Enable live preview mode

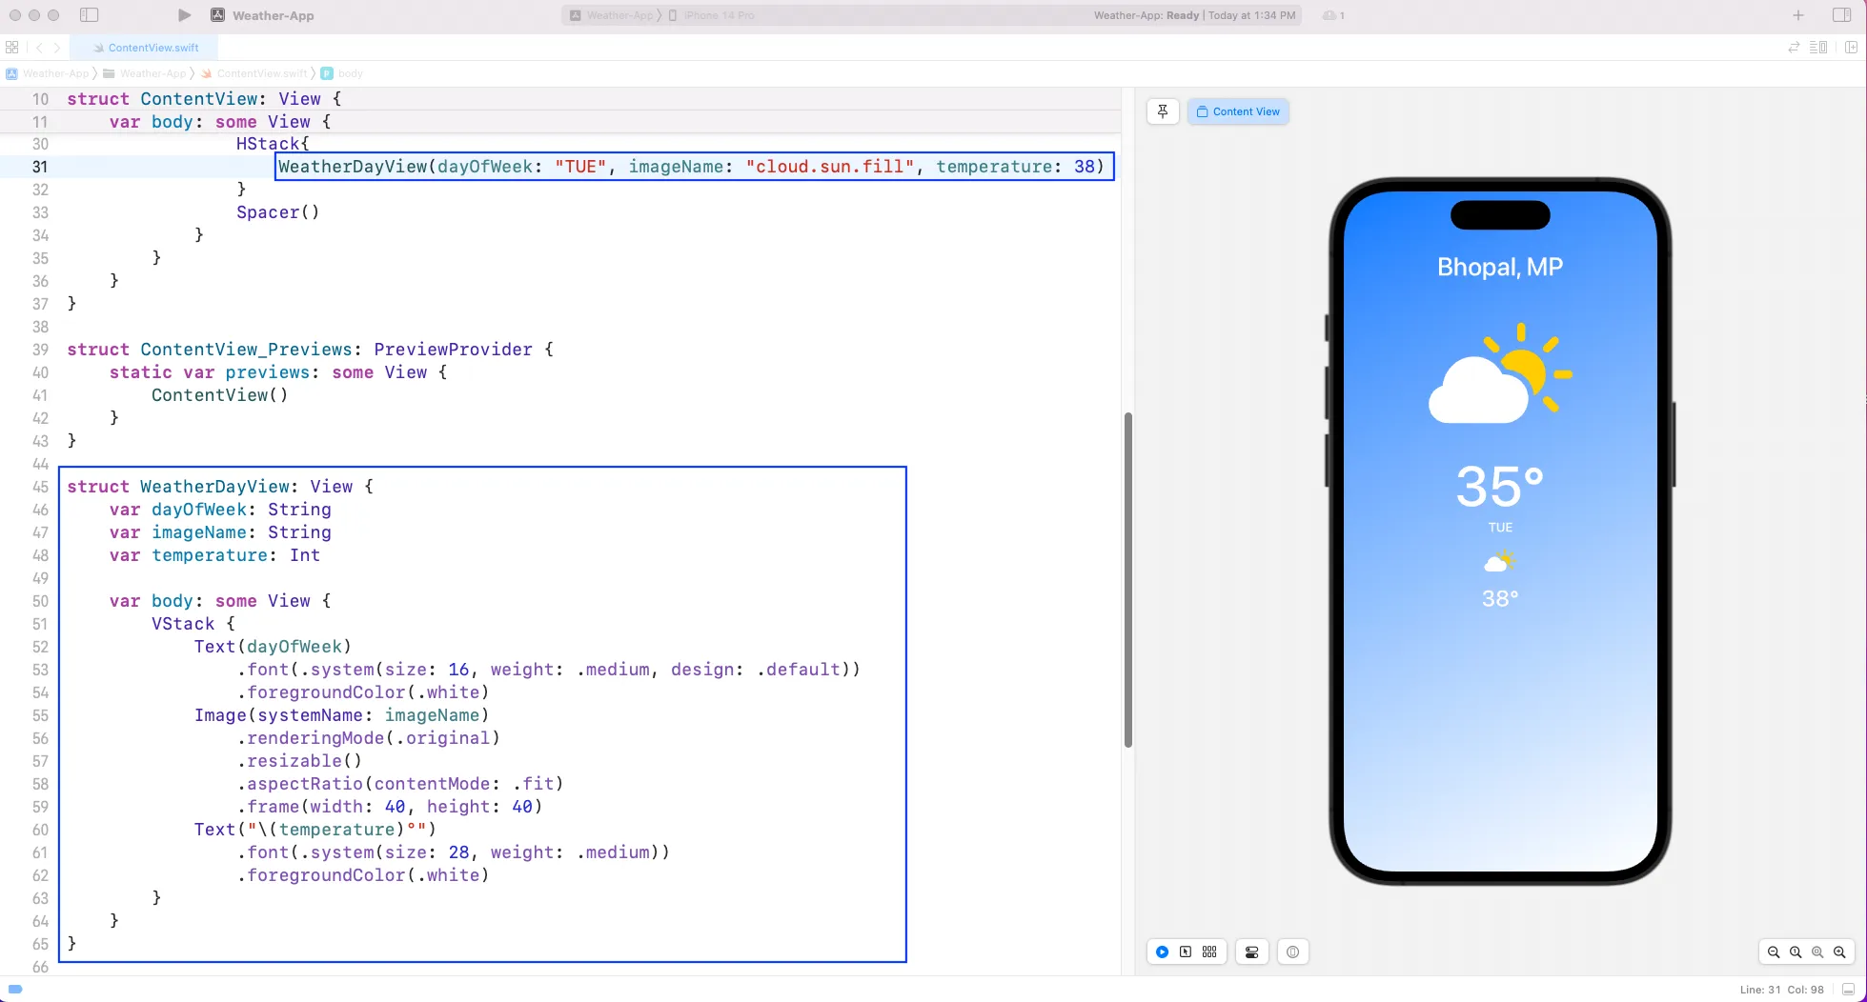coord(1163,952)
